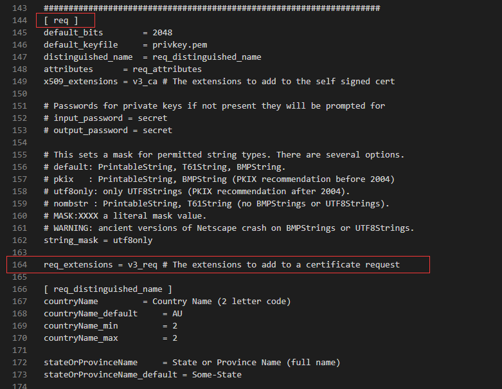Click line number 164 in the gutter
502x389 pixels.
pyautogui.click(x=19, y=265)
